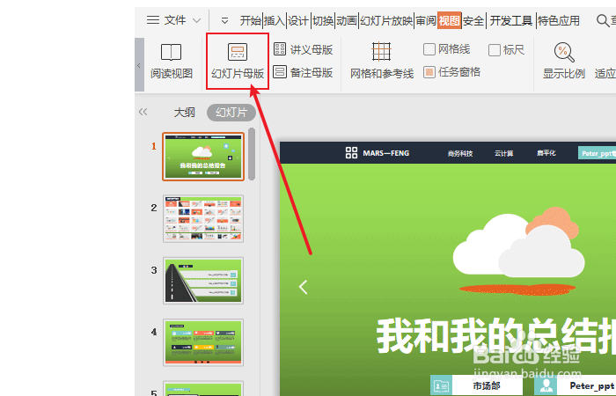616x396 pixels.
Task: Open 阅读视图 reading view
Action: pos(172,62)
